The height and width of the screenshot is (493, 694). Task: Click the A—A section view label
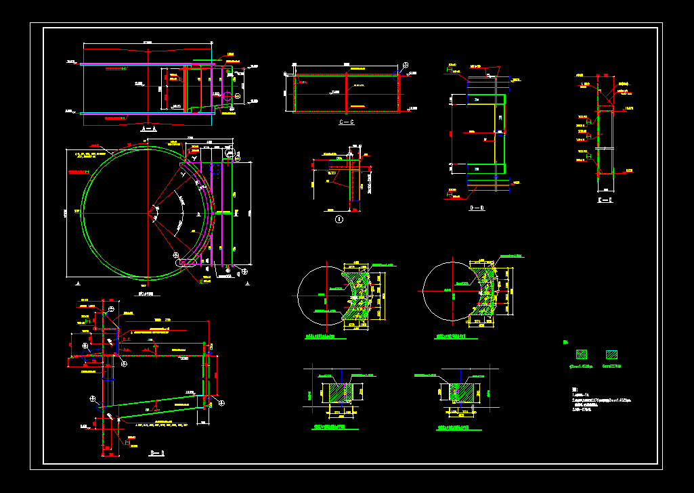coord(148,128)
